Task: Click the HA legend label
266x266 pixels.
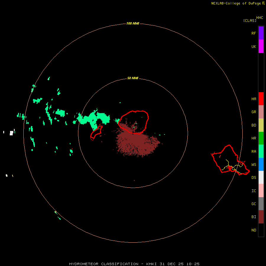Action: click(x=254, y=99)
